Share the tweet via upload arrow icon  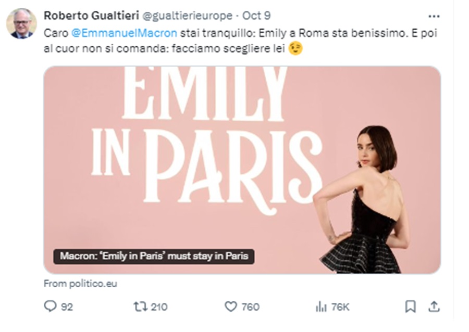tap(434, 307)
